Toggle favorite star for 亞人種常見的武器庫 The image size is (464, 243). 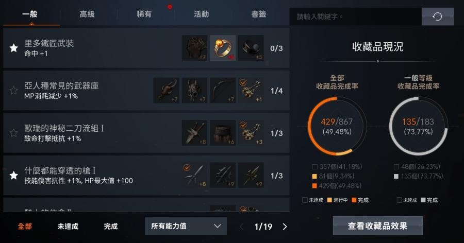coord(13,90)
